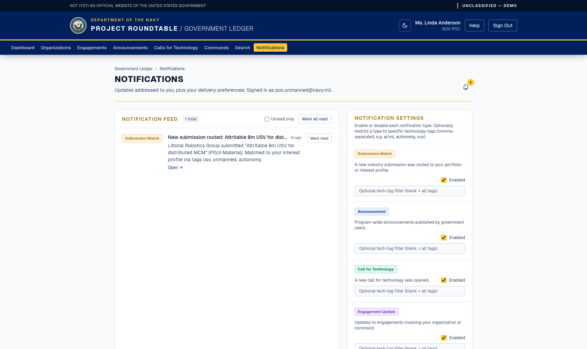Click the Engagement Update settings label
This screenshot has width=587, height=349.
tap(377, 312)
